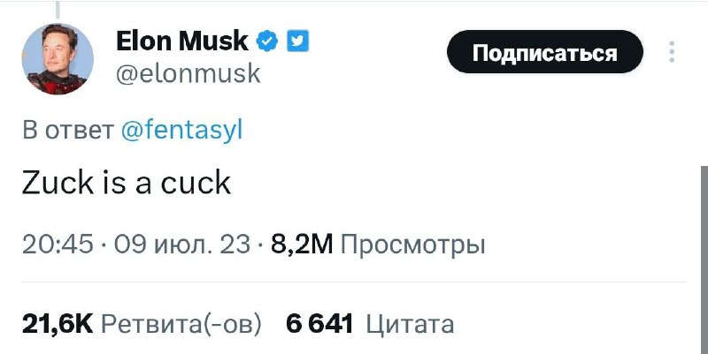The height and width of the screenshot is (354, 708).
Task: Click the 'В ответ' reply label
Action: [x=66, y=132]
